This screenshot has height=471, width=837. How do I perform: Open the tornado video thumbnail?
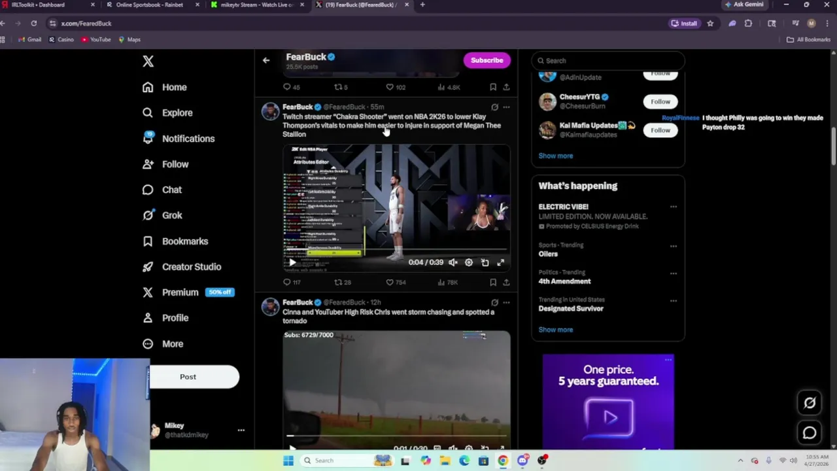click(x=396, y=389)
